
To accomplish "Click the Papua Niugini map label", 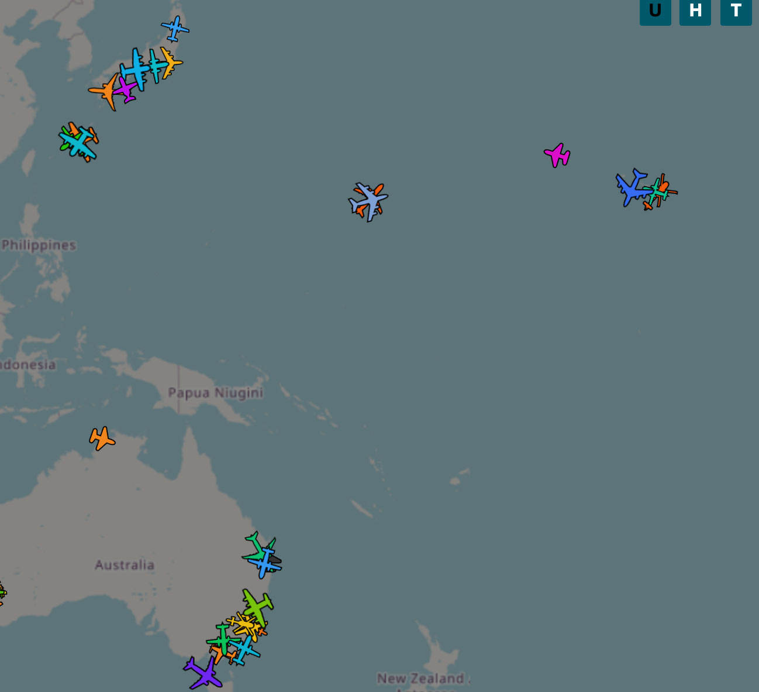I will pyautogui.click(x=216, y=392).
